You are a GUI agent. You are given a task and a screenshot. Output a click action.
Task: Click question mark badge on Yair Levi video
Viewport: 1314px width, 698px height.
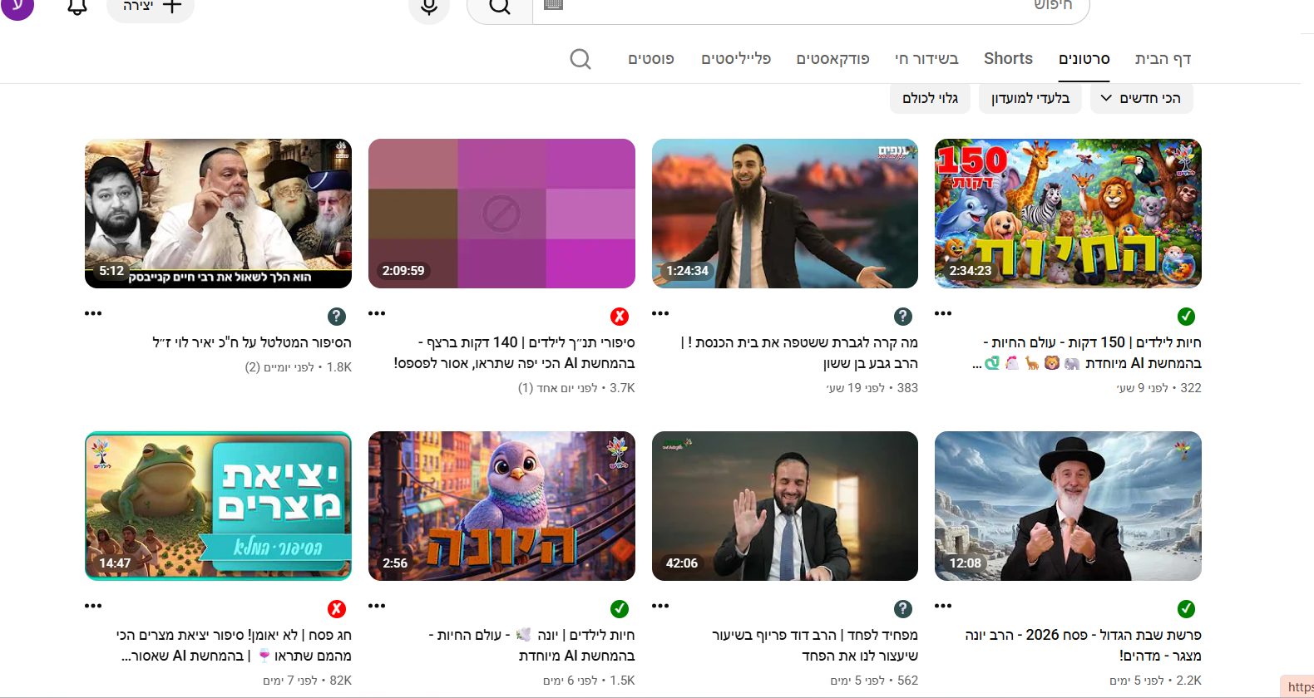336,317
